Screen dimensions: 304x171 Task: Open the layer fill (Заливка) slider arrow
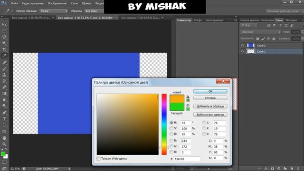pyautogui.click(x=302, y=39)
